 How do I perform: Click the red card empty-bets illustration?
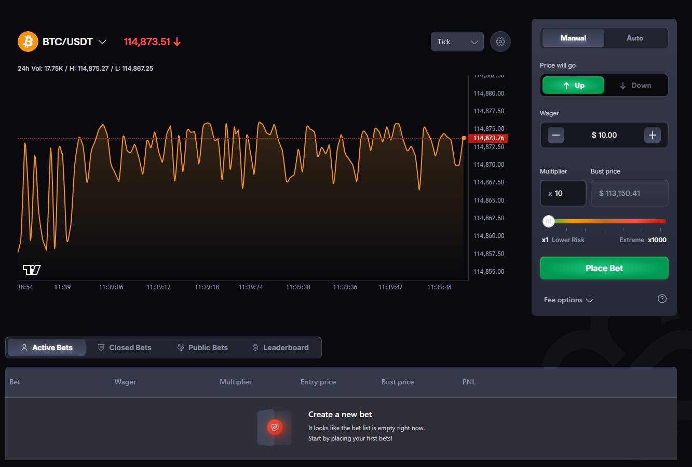pos(275,427)
